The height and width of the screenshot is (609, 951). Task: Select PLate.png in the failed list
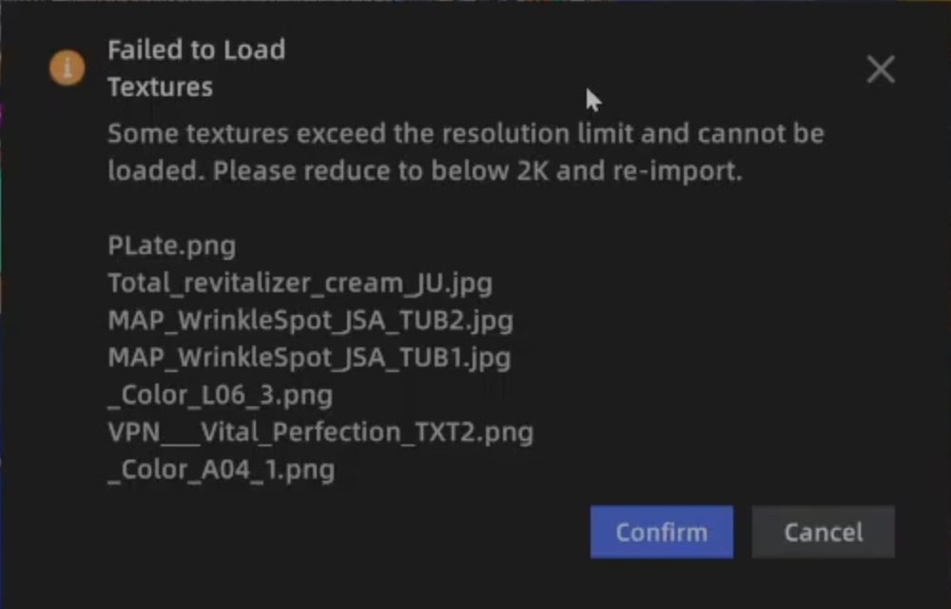coord(171,246)
